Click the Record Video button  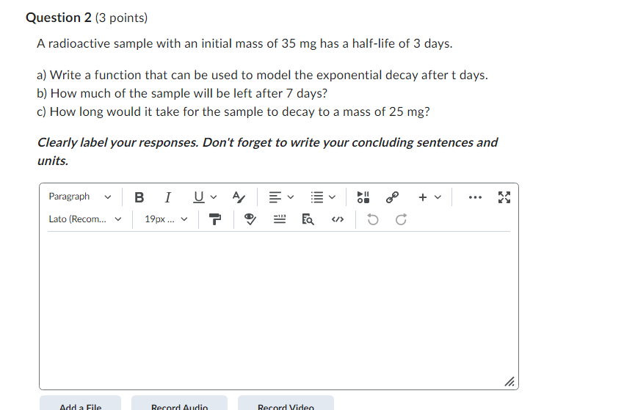point(286,403)
